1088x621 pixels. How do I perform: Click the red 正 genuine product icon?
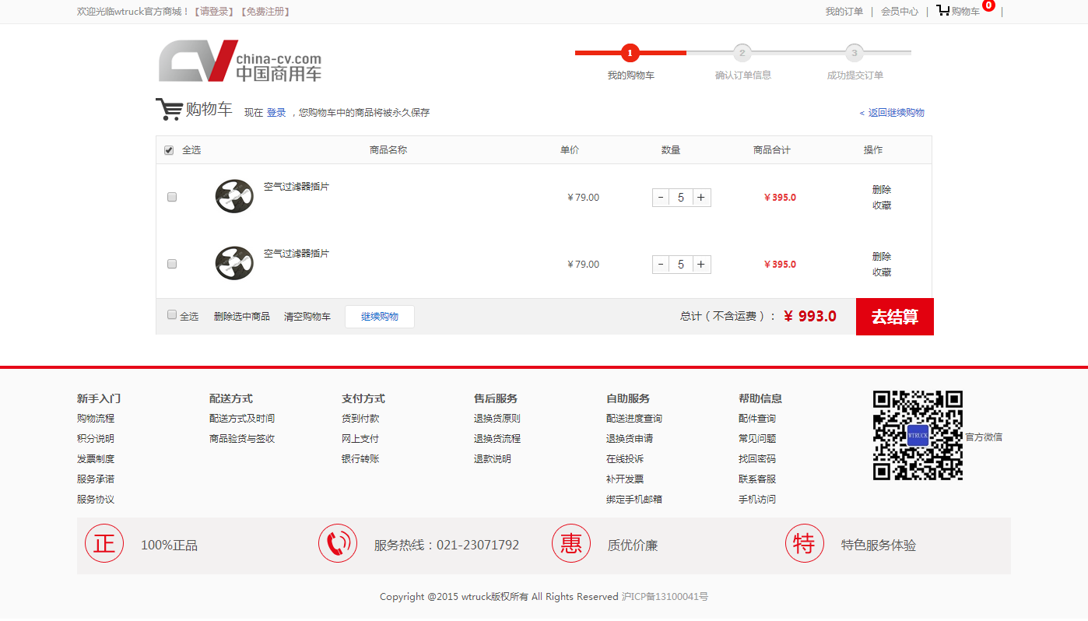104,543
